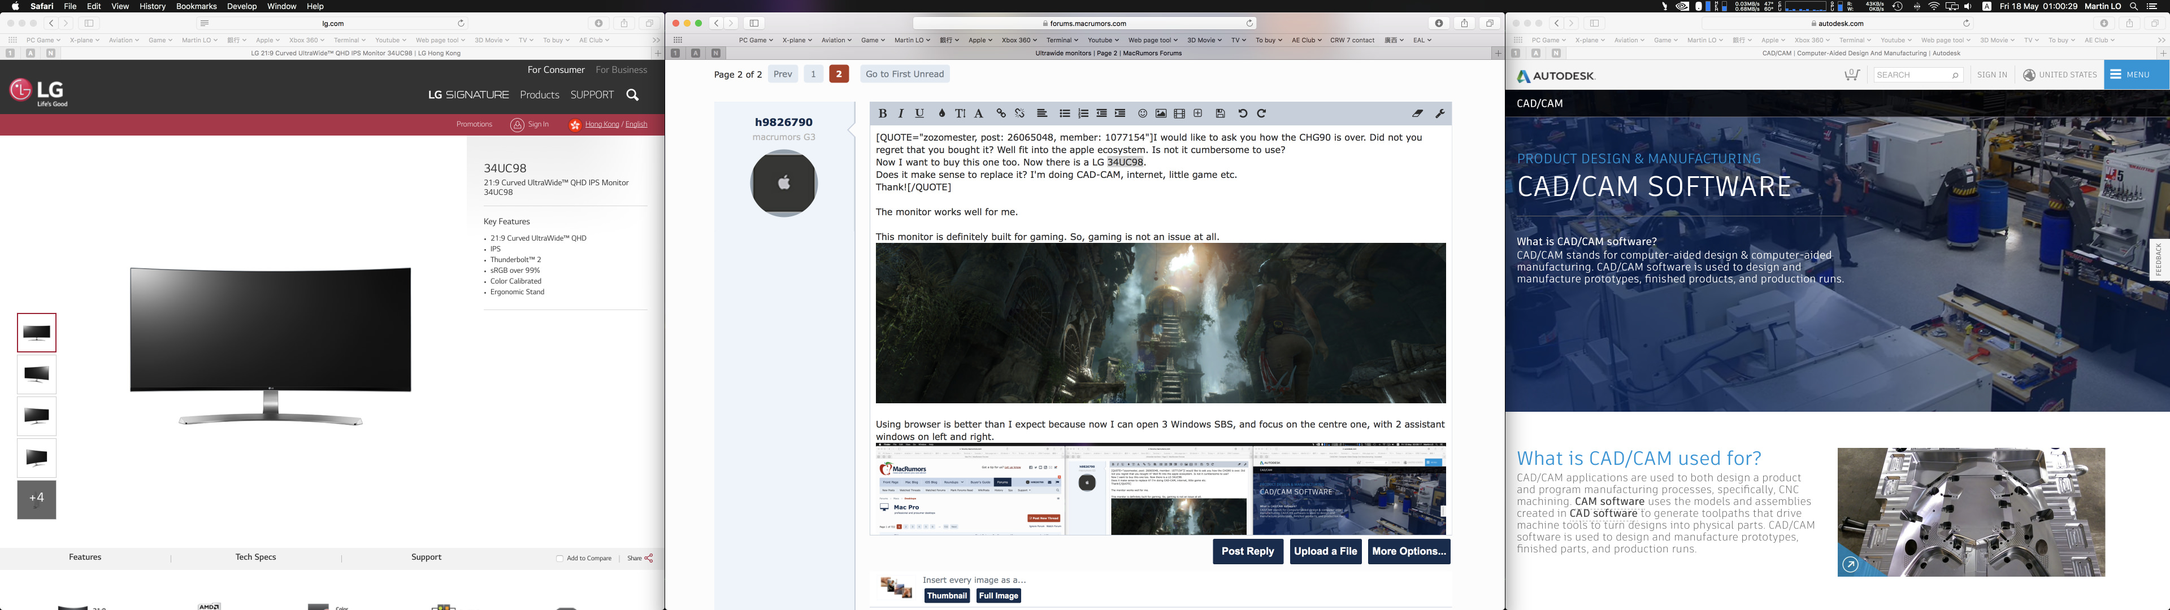
Task: Click the Go to First Unread link
Action: pyautogui.click(x=905, y=74)
